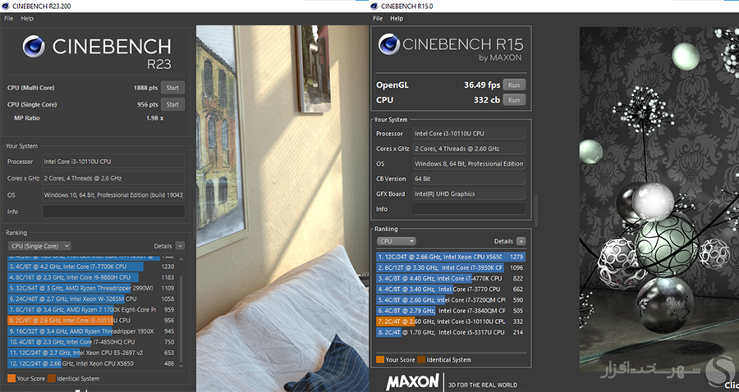Image resolution: width=739 pixels, height=392 pixels.
Task: Select Xeon W-3265M row in R23 ranking
Action: point(92,299)
